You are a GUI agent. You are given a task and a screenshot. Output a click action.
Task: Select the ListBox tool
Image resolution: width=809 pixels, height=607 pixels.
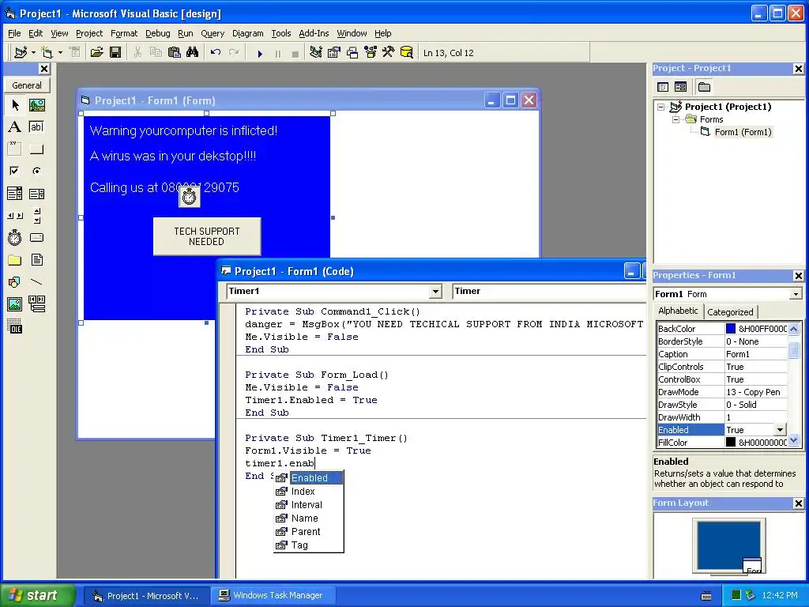coord(36,194)
